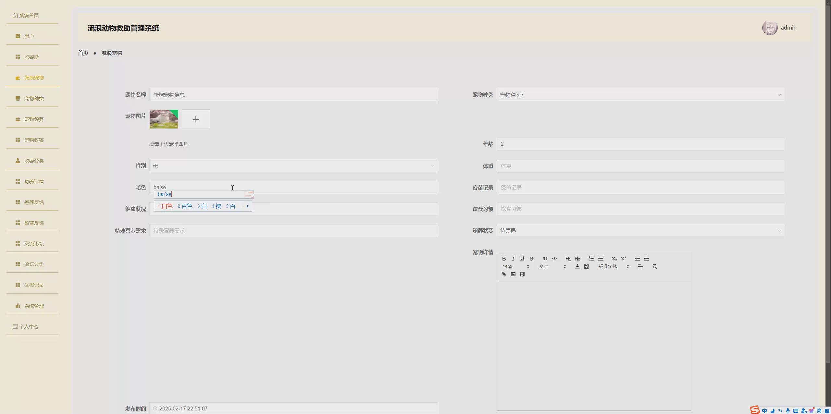Open the 性别 dropdown
This screenshot has height=414, width=831.
tap(293, 166)
